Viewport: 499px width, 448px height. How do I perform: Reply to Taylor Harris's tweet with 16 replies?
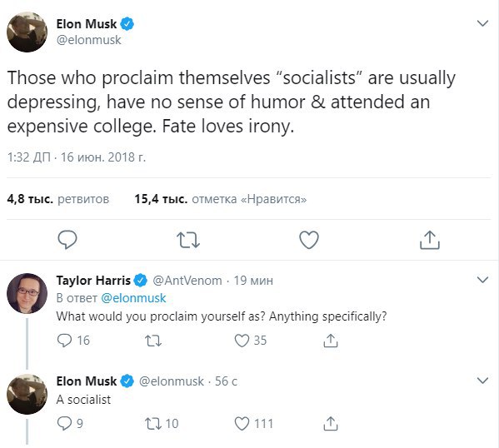pyautogui.click(x=73, y=341)
